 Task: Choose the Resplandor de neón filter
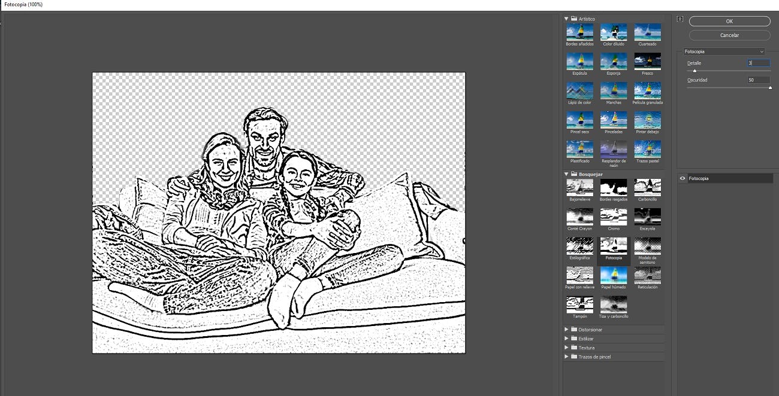click(614, 149)
